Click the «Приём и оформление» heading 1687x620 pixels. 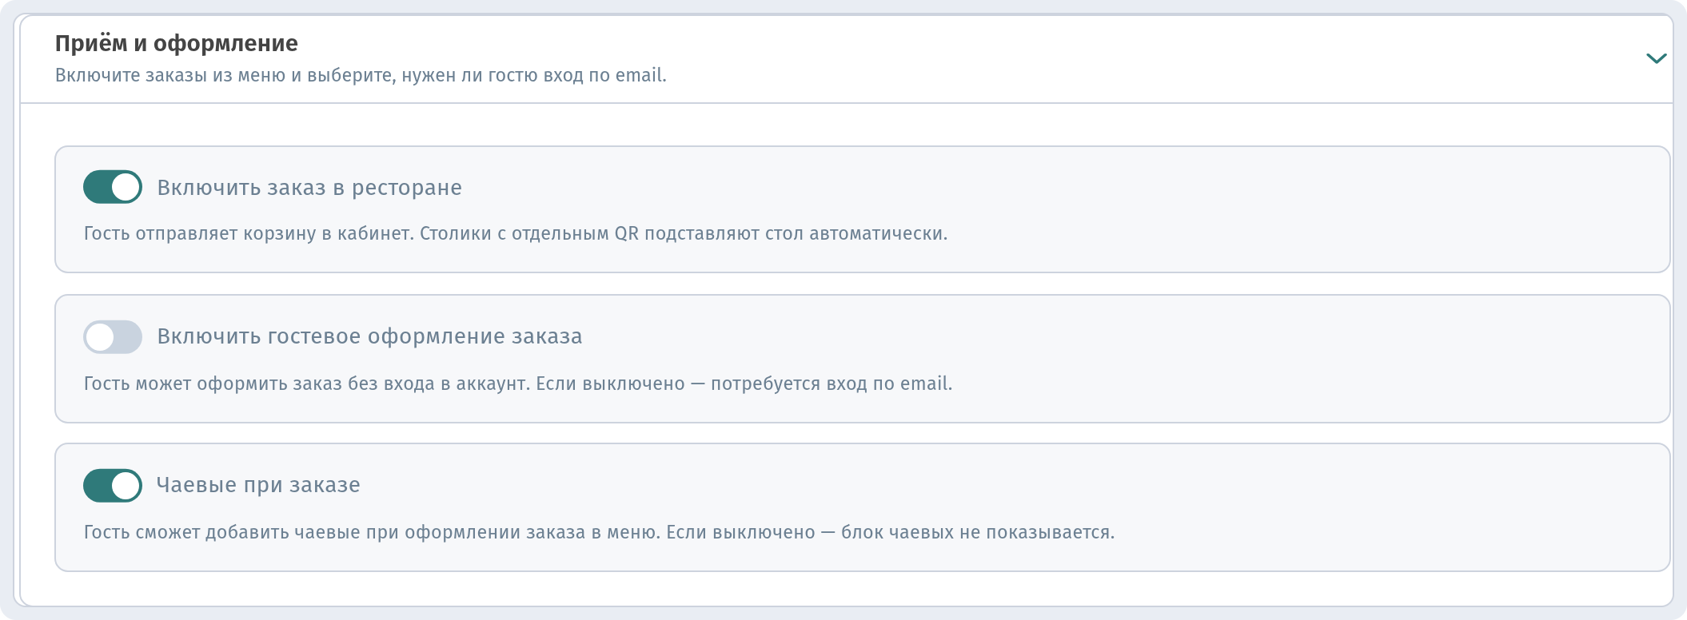click(x=177, y=43)
